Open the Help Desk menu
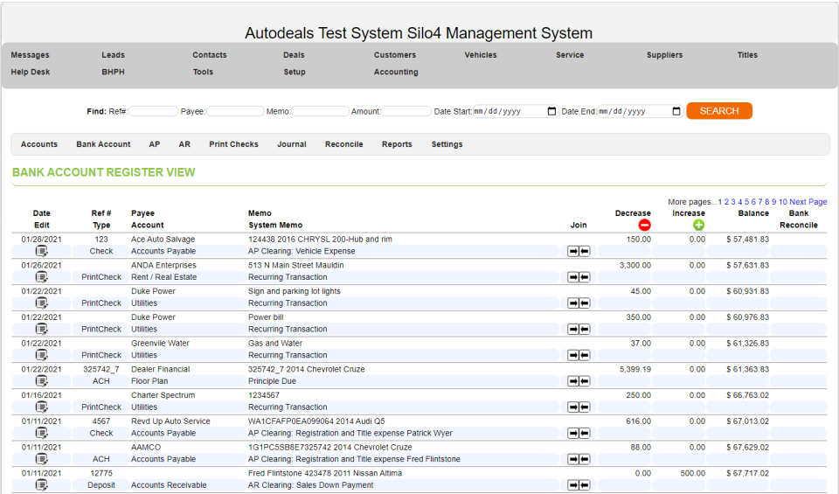This screenshot has height=494, width=839. (31, 72)
